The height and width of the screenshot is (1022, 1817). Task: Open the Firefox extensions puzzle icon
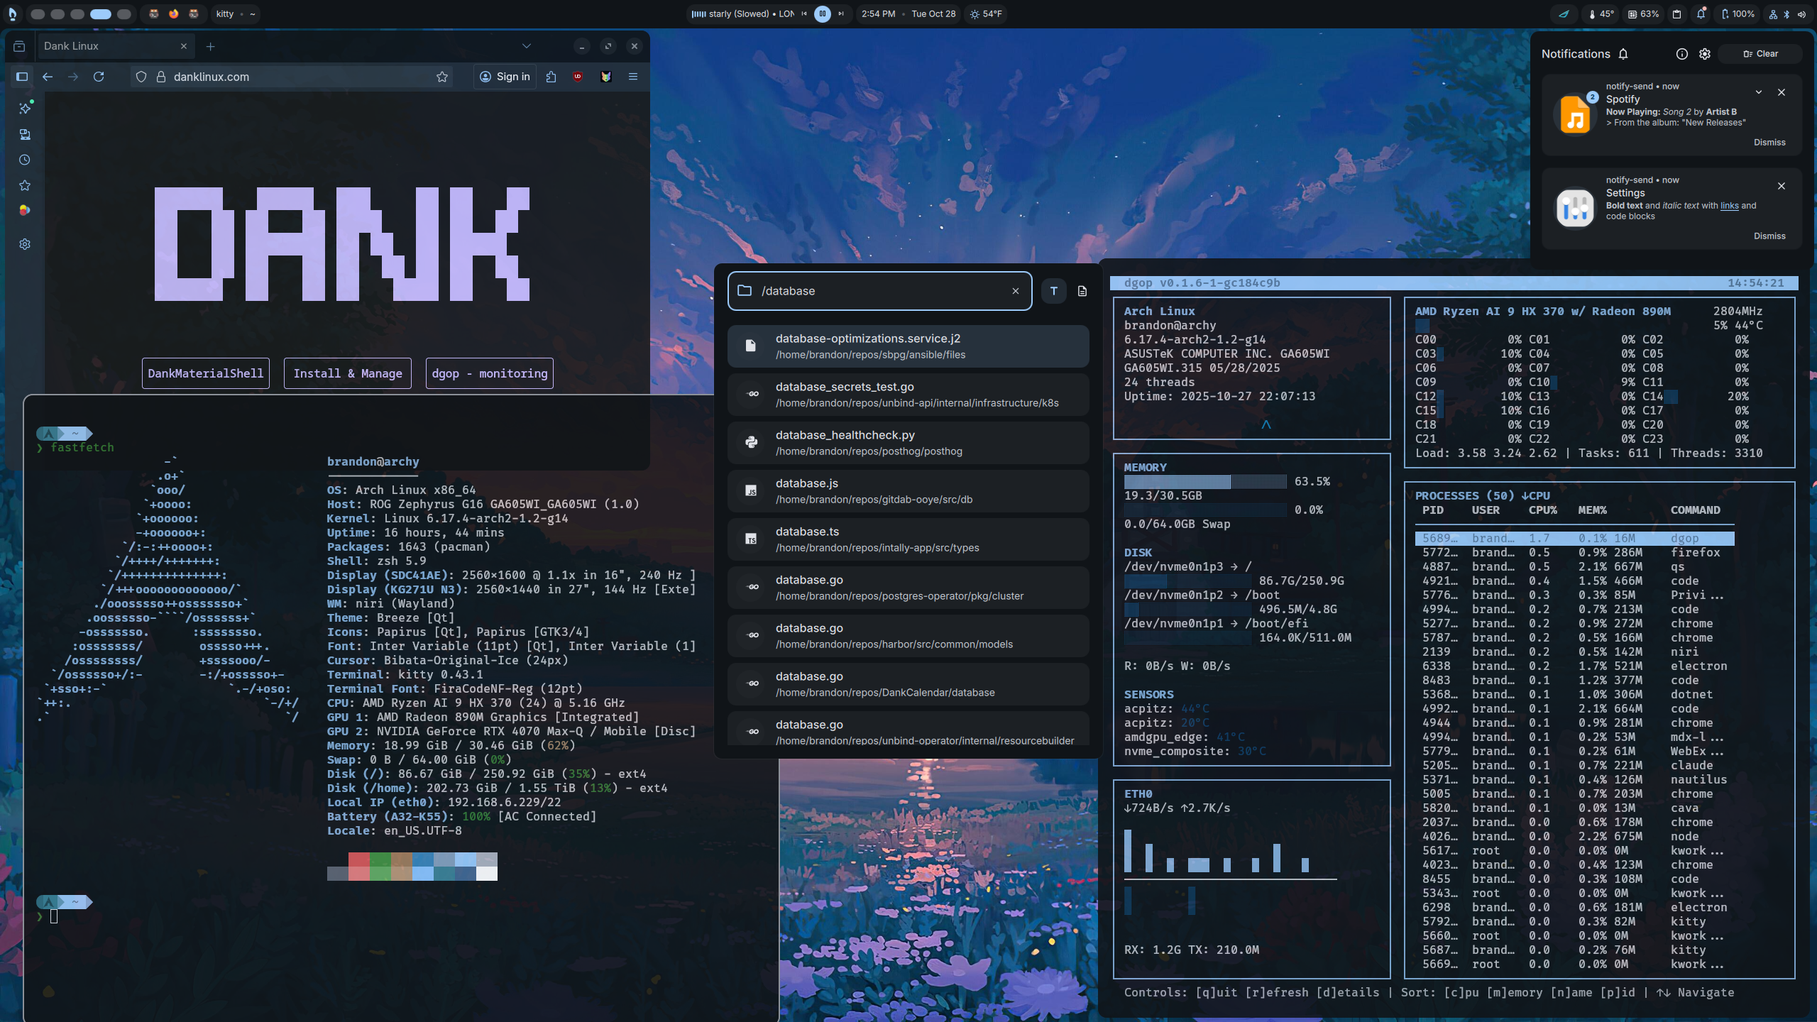pyautogui.click(x=551, y=77)
